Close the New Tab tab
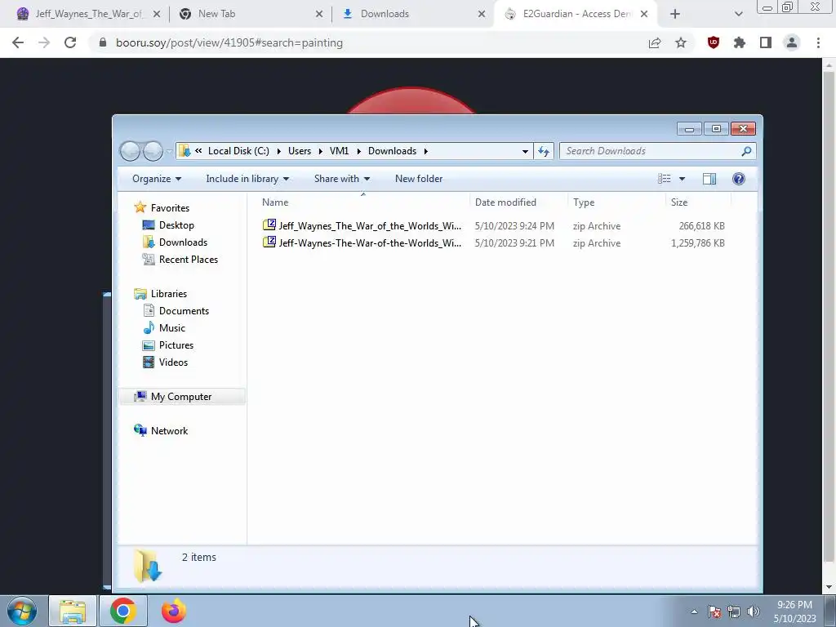The height and width of the screenshot is (627, 836). click(319, 14)
